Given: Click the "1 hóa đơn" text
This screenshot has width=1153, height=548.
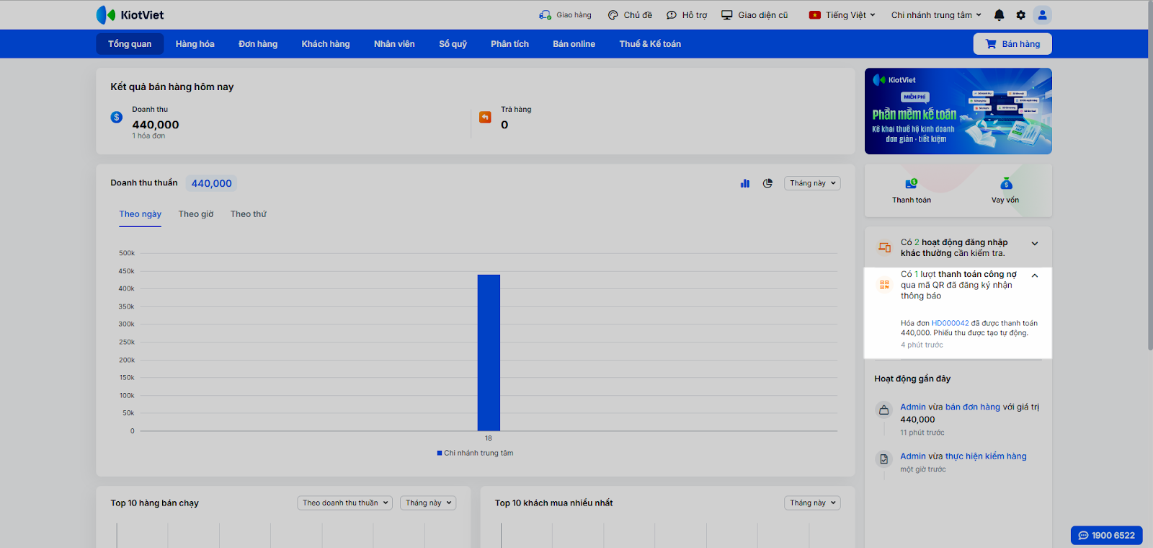Looking at the screenshot, I should click(x=148, y=136).
